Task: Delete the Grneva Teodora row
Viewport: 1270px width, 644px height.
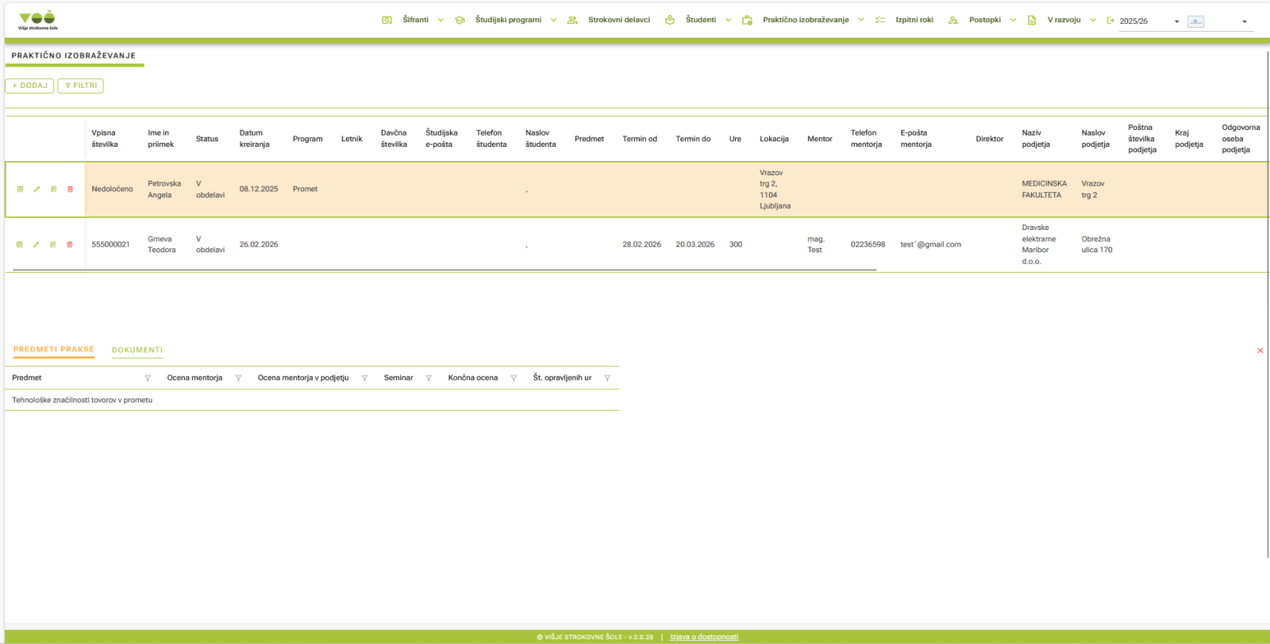Action: point(69,245)
